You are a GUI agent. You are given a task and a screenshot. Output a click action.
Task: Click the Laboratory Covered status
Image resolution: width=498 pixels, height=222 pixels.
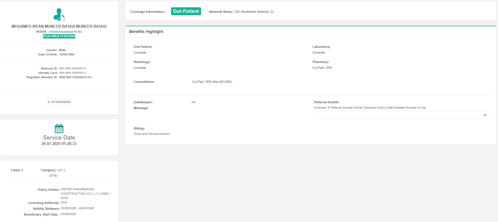coord(318,53)
